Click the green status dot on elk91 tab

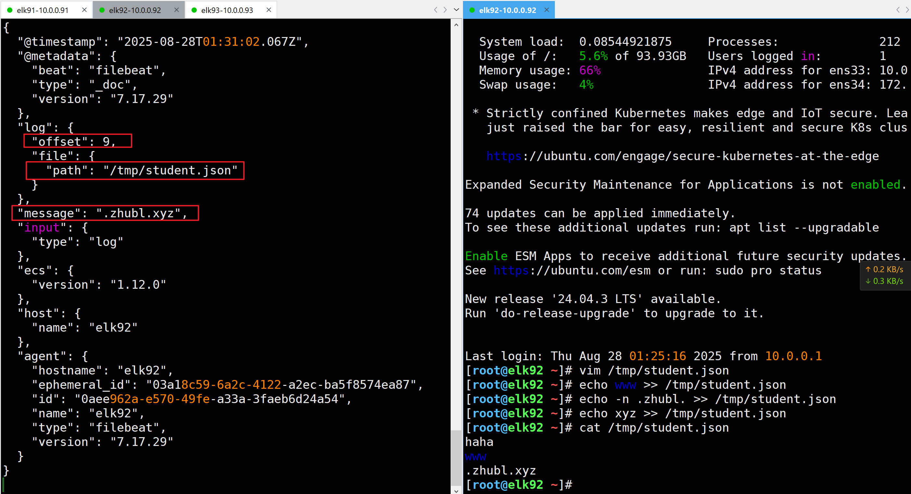coord(9,10)
